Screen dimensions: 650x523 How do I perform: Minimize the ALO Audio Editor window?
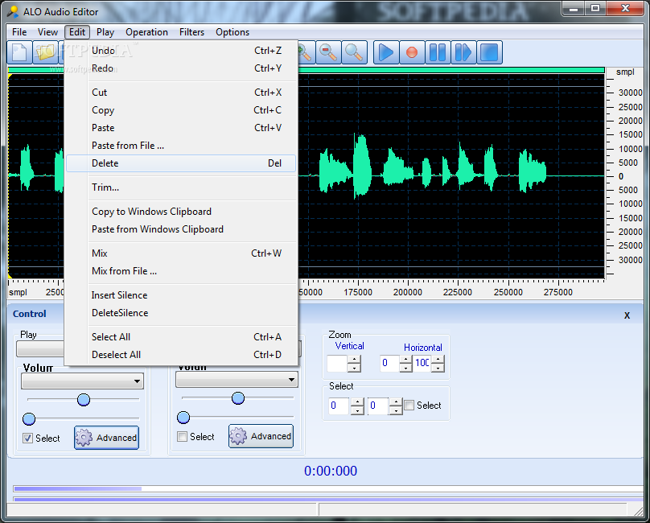574,9
